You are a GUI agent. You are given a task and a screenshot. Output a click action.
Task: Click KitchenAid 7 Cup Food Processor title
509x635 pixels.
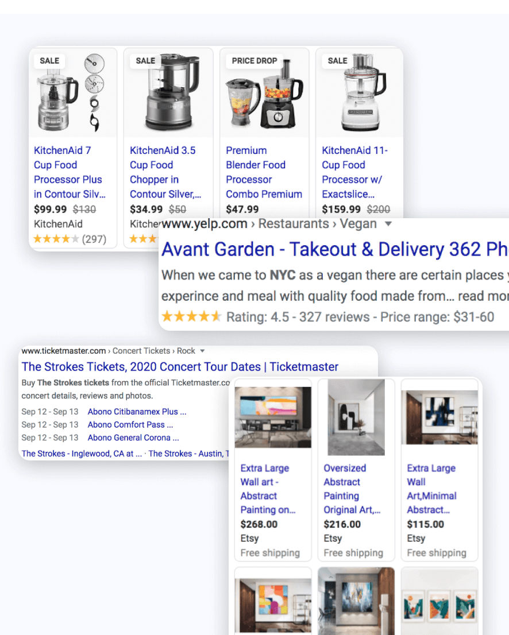point(70,172)
